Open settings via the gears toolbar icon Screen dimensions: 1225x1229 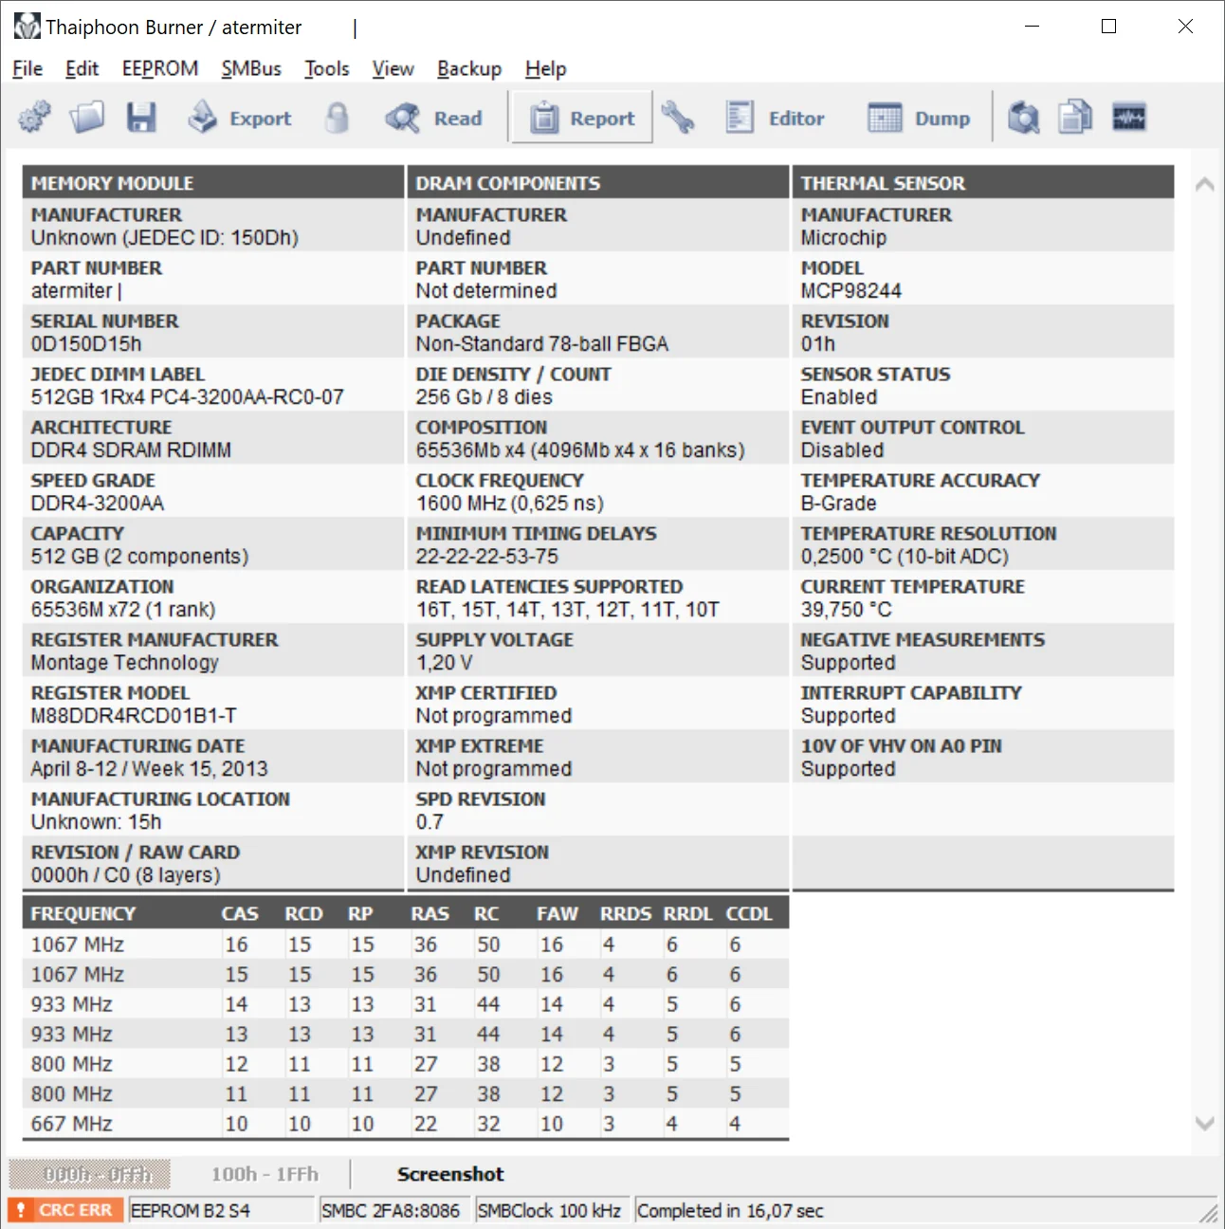pos(35,118)
